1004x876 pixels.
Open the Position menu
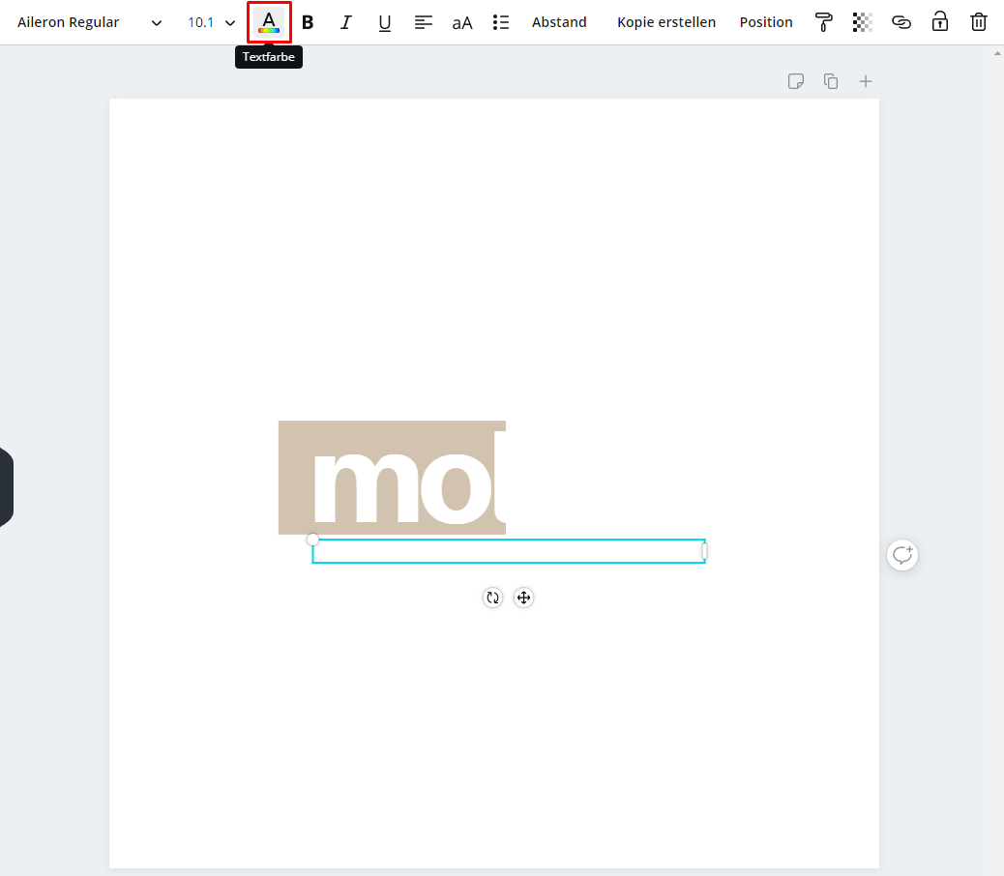766,22
